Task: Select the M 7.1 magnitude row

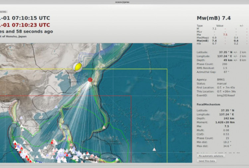Action: click(x=222, y=29)
